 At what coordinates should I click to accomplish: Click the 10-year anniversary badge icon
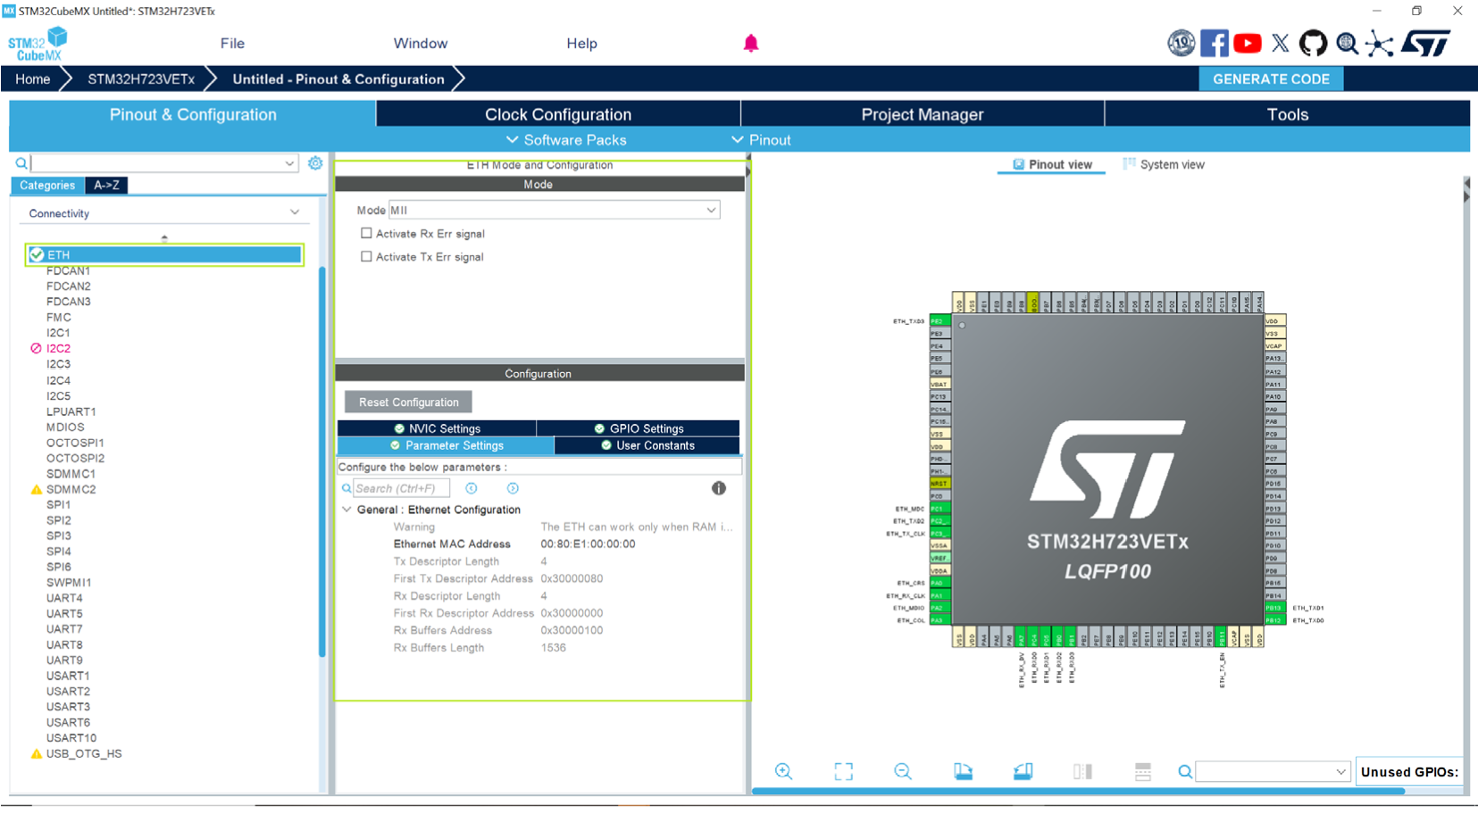coord(1181,43)
